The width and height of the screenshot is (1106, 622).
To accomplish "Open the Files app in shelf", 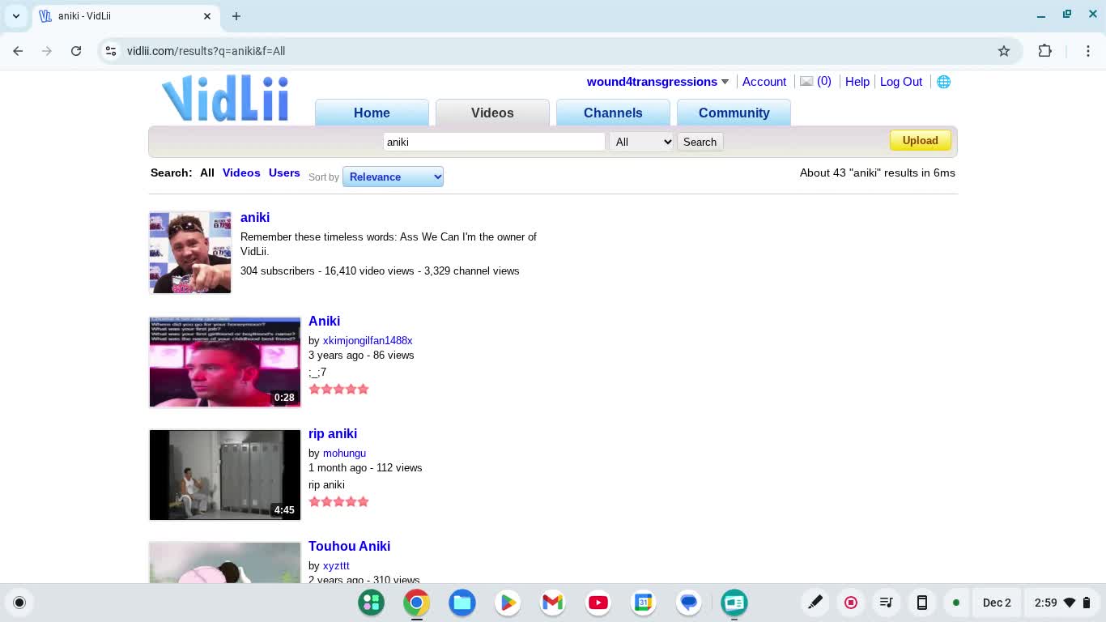I will point(462,603).
